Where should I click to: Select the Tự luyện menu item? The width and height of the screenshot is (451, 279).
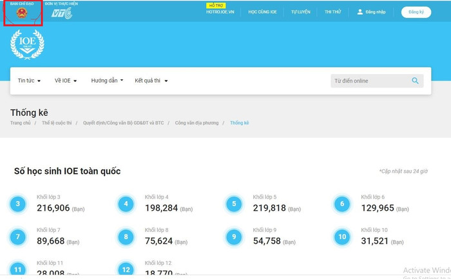(x=300, y=12)
